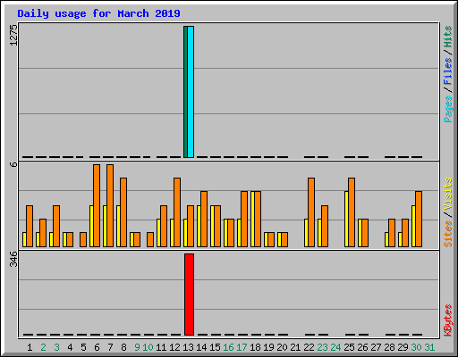Click the day 12 axis label
The width and height of the screenshot is (458, 357).
[174, 347]
